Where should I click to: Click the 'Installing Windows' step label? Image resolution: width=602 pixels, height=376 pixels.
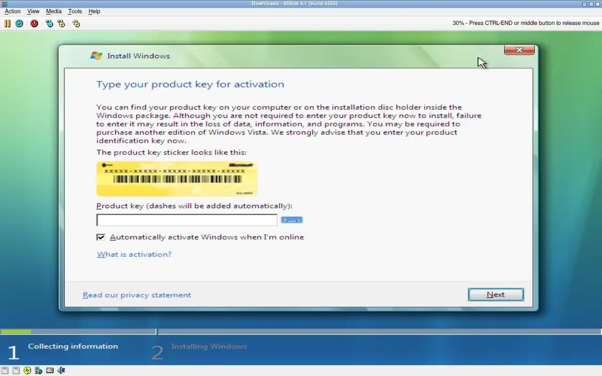(x=209, y=346)
